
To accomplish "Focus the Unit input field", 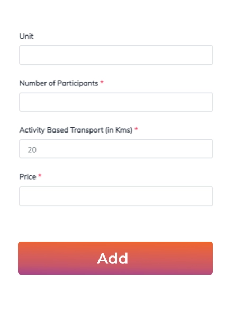I will (x=116, y=55).
